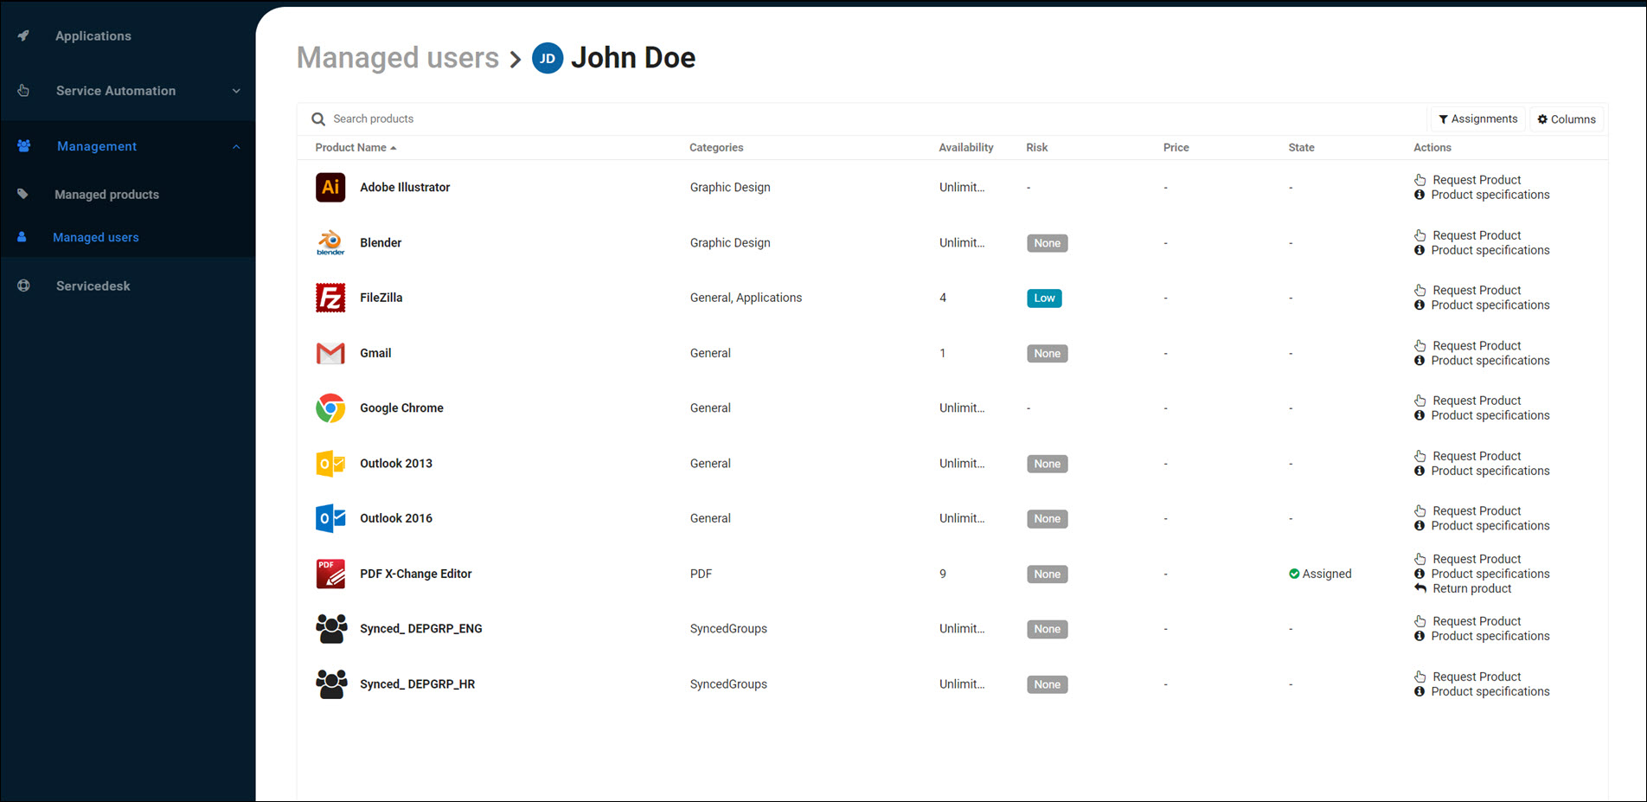Screen dimensions: 1647x802
Task: Click the Price column header
Action: coord(1176,148)
